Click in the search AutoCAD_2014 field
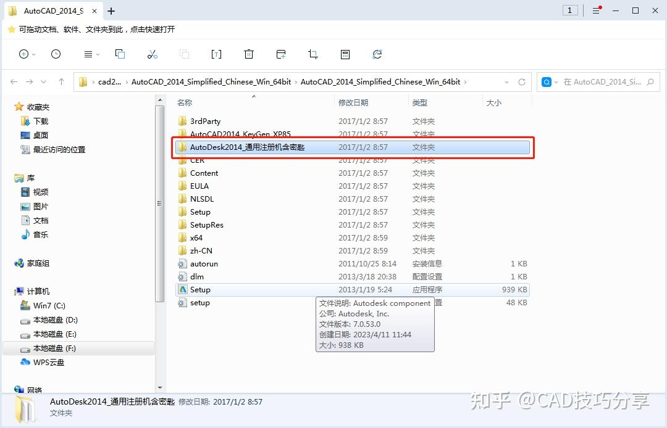The height and width of the screenshot is (428, 667). click(x=602, y=82)
